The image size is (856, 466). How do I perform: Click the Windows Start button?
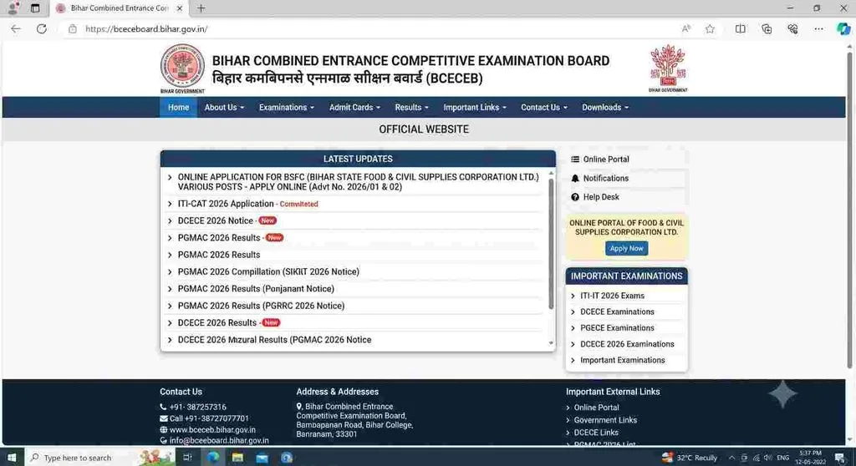pos(12,458)
